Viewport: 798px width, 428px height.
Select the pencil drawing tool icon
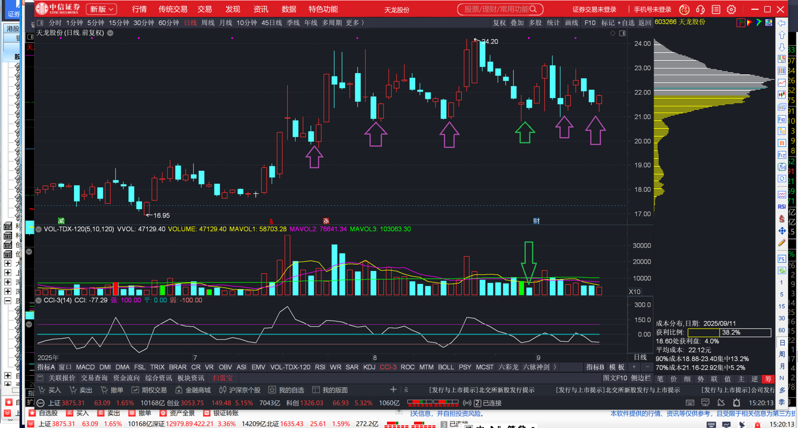click(x=782, y=242)
